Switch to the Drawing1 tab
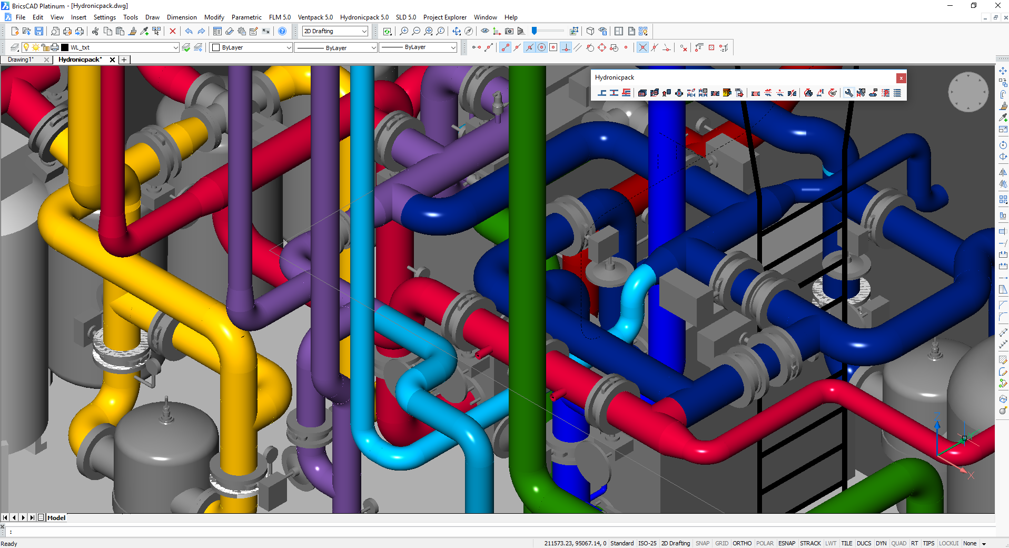This screenshot has height=548, width=1009. click(21, 60)
